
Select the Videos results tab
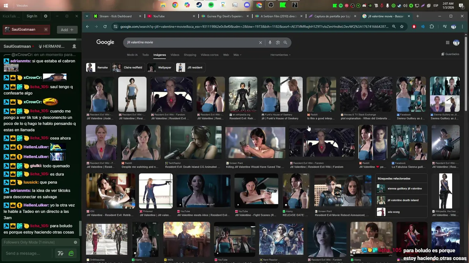pos(175,55)
